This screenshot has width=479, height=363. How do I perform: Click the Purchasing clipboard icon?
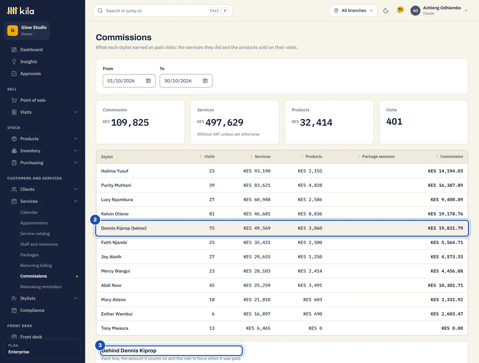(14, 163)
